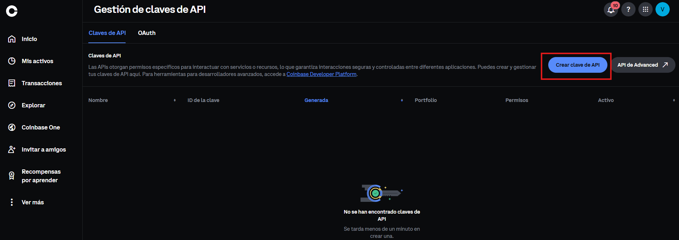Click the key illustration in empty state
The height and width of the screenshot is (240, 679).
(382, 193)
